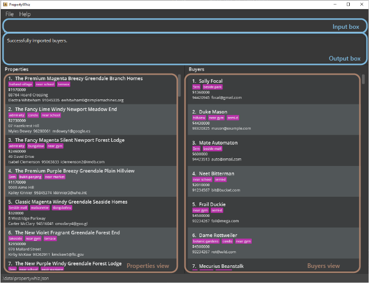Screen dimensions: 369x283
Task: Click the 'condo' tag on property 2
Action: click(x=33, y=115)
